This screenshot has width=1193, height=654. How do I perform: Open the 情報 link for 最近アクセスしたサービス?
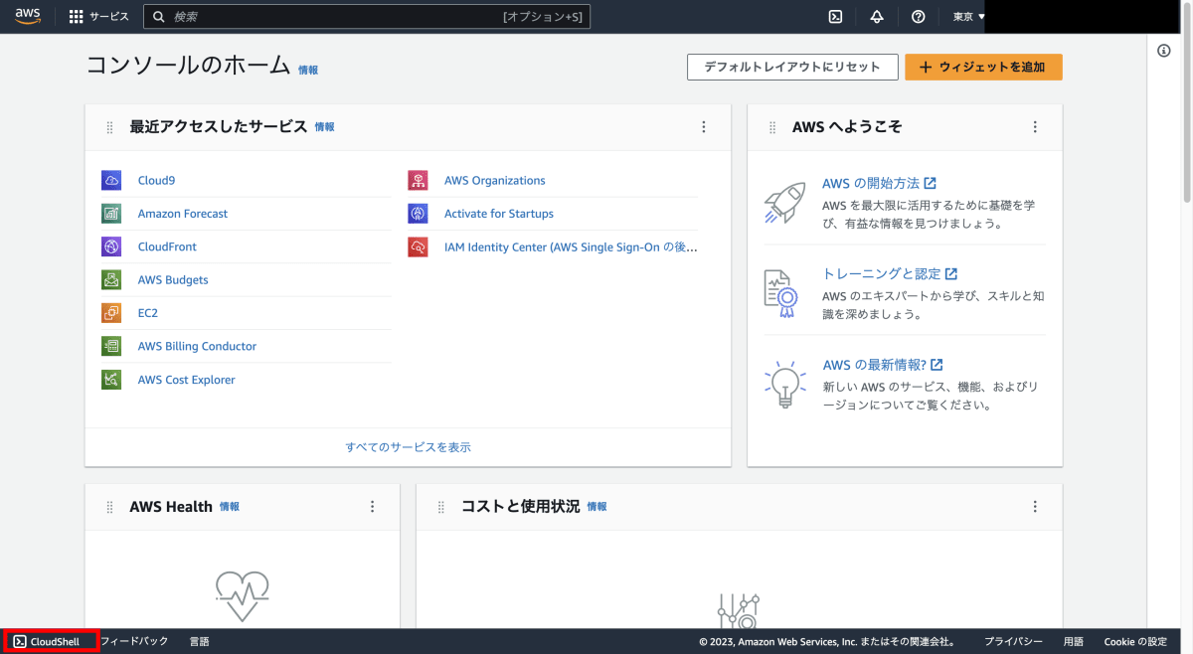(324, 127)
